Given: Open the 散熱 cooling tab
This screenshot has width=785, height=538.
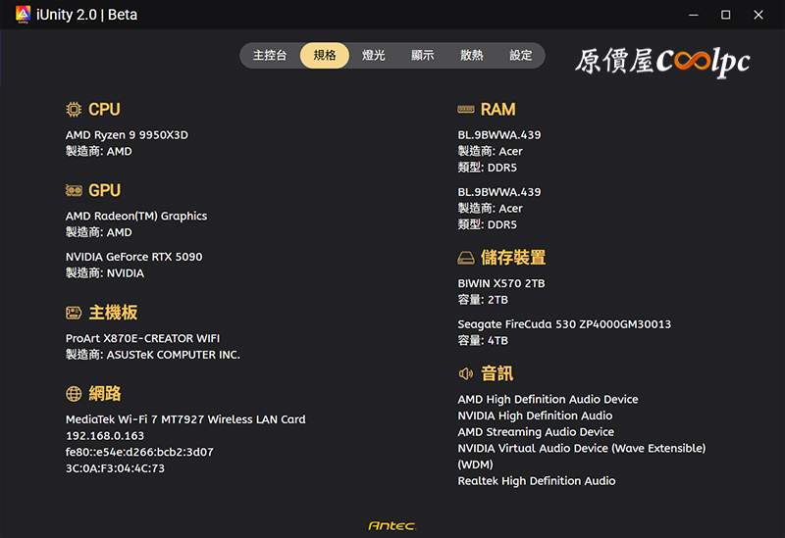Looking at the screenshot, I should point(472,56).
